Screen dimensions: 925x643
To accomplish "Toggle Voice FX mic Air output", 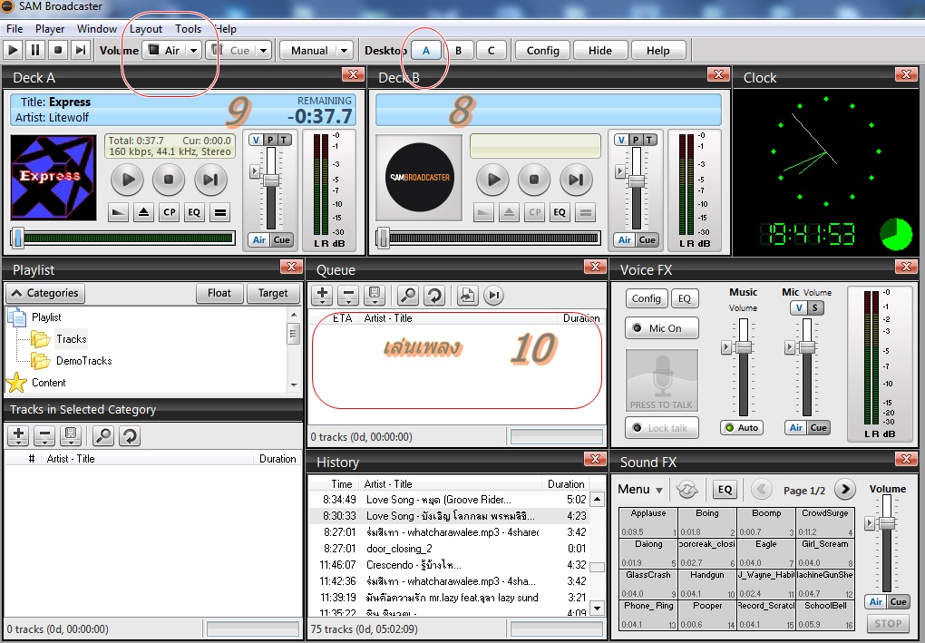I will point(796,428).
